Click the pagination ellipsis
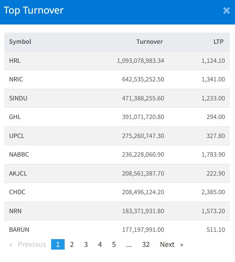 [129, 245]
